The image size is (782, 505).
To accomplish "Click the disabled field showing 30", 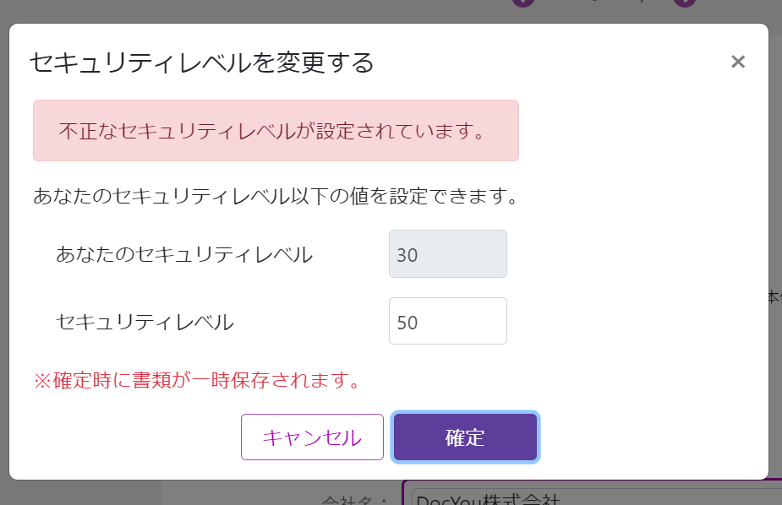I will click(x=447, y=253).
